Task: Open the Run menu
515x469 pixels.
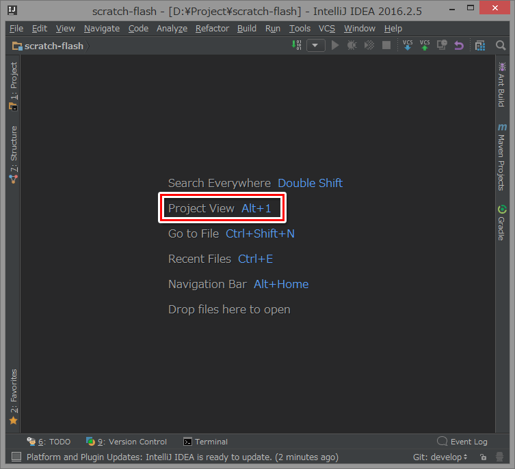Action: click(273, 29)
